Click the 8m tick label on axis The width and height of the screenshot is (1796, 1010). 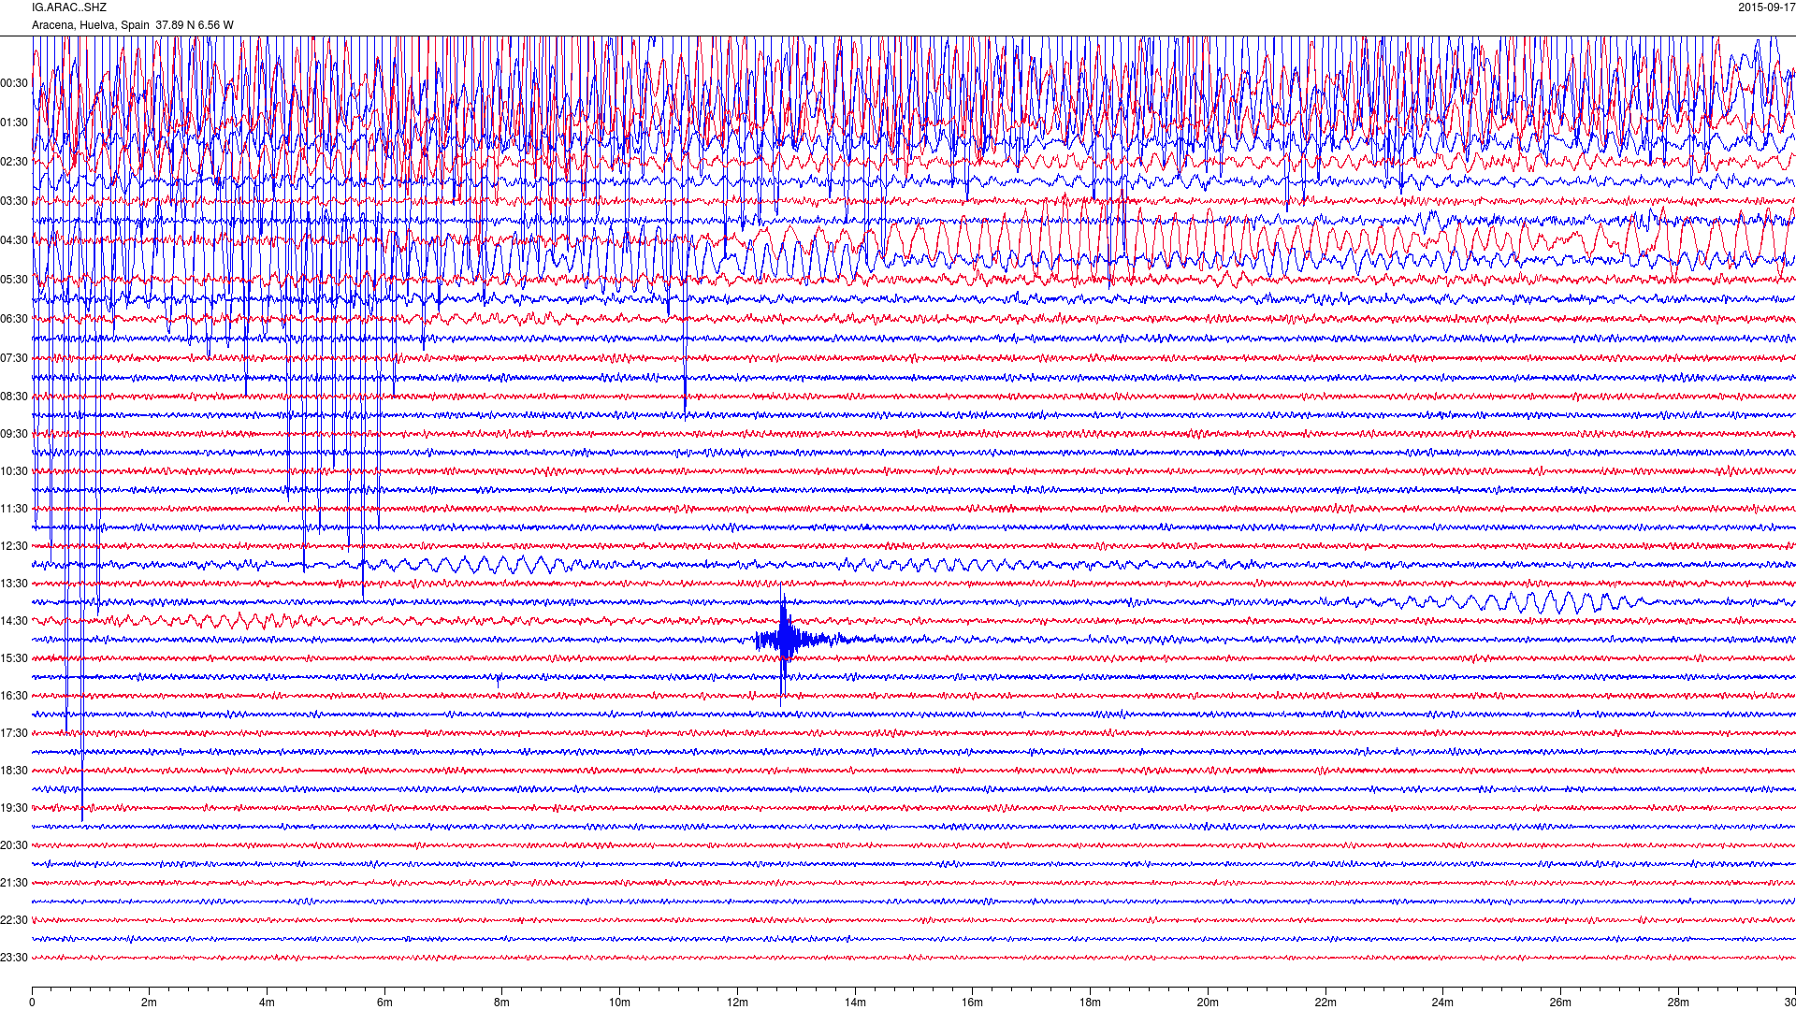[x=502, y=1003]
